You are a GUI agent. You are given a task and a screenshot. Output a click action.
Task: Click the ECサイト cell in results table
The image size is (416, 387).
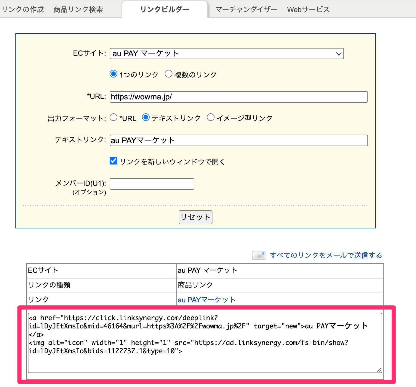pos(101,270)
